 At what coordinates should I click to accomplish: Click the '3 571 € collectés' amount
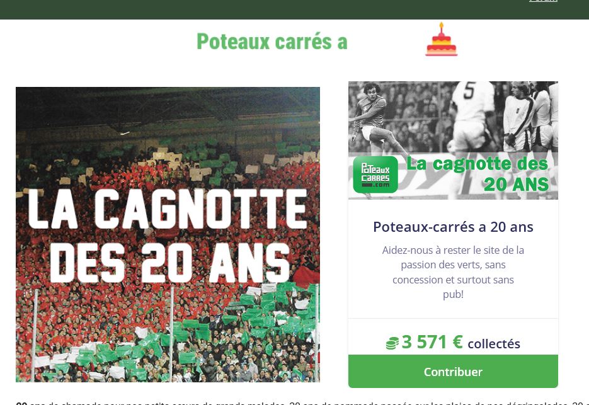coord(453,343)
